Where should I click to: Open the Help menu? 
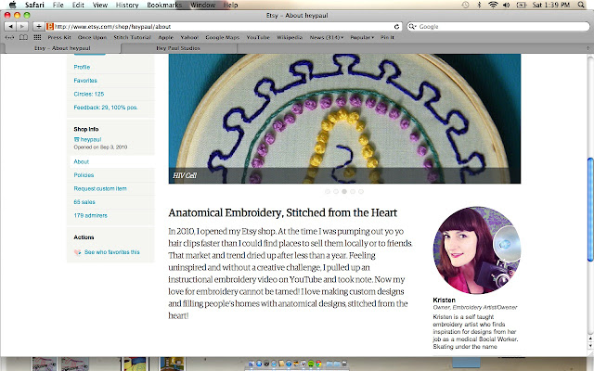coord(230,5)
